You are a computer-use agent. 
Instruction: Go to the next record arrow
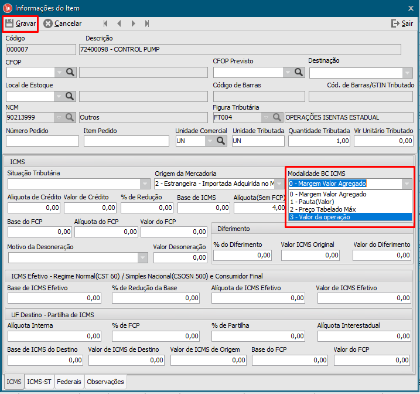(x=134, y=23)
